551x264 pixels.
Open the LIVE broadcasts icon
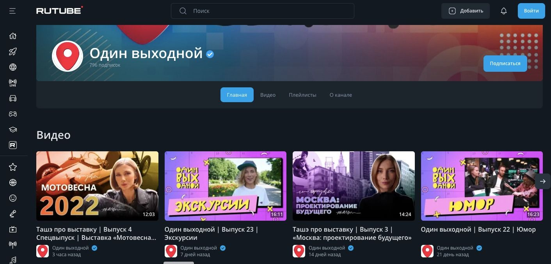click(x=13, y=83)
